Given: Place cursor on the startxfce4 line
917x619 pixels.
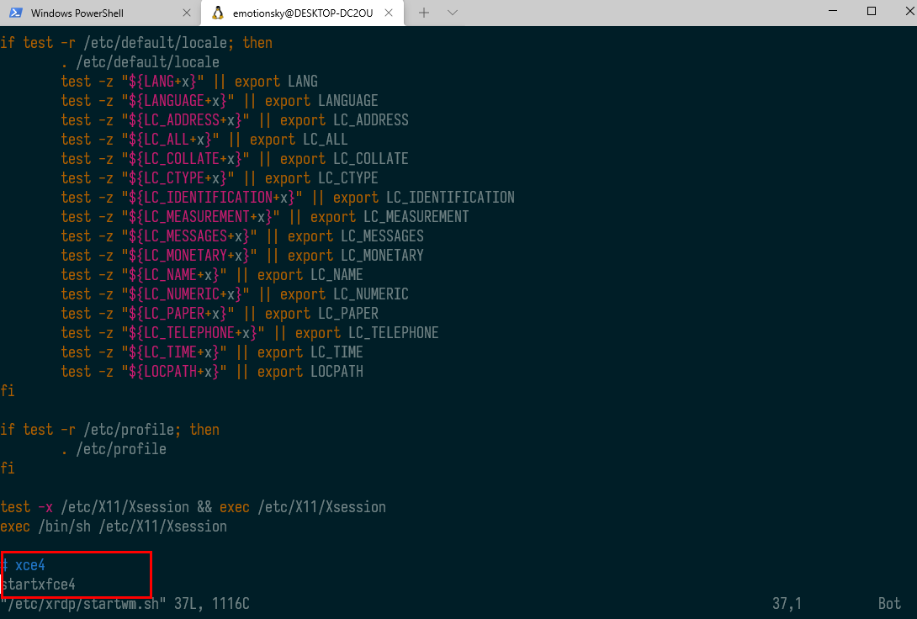Looking at the screenshot, I should [x=37, y=584].
